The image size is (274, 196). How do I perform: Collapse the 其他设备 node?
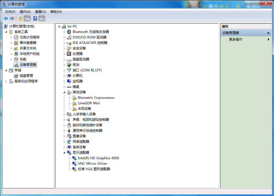click(64, 92)
